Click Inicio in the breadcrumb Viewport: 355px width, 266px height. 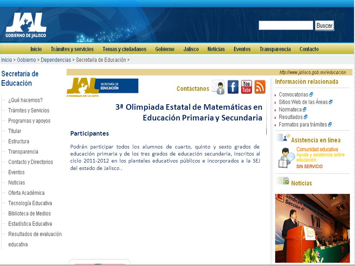tap(7, 60)
